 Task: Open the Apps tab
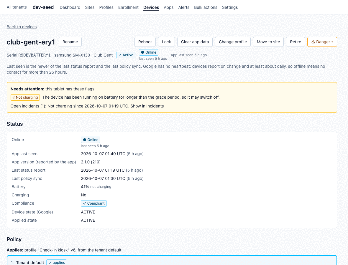(x=169, y=8)
